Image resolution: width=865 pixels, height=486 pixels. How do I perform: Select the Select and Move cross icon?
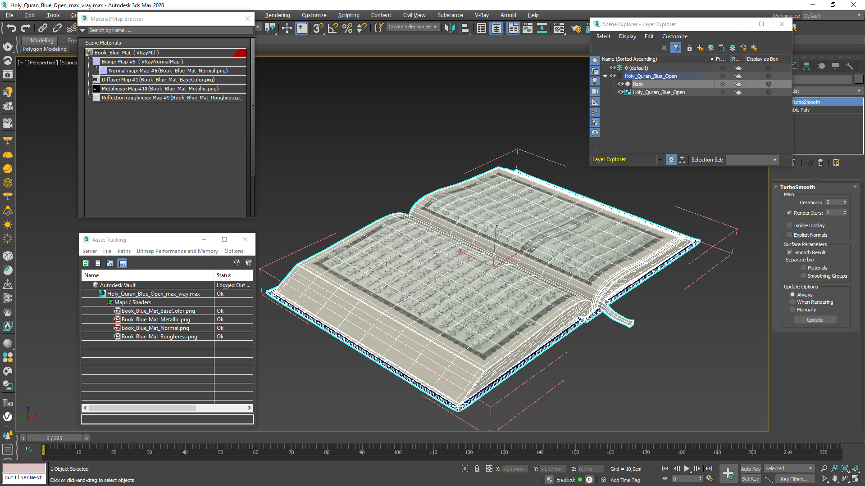287,28
